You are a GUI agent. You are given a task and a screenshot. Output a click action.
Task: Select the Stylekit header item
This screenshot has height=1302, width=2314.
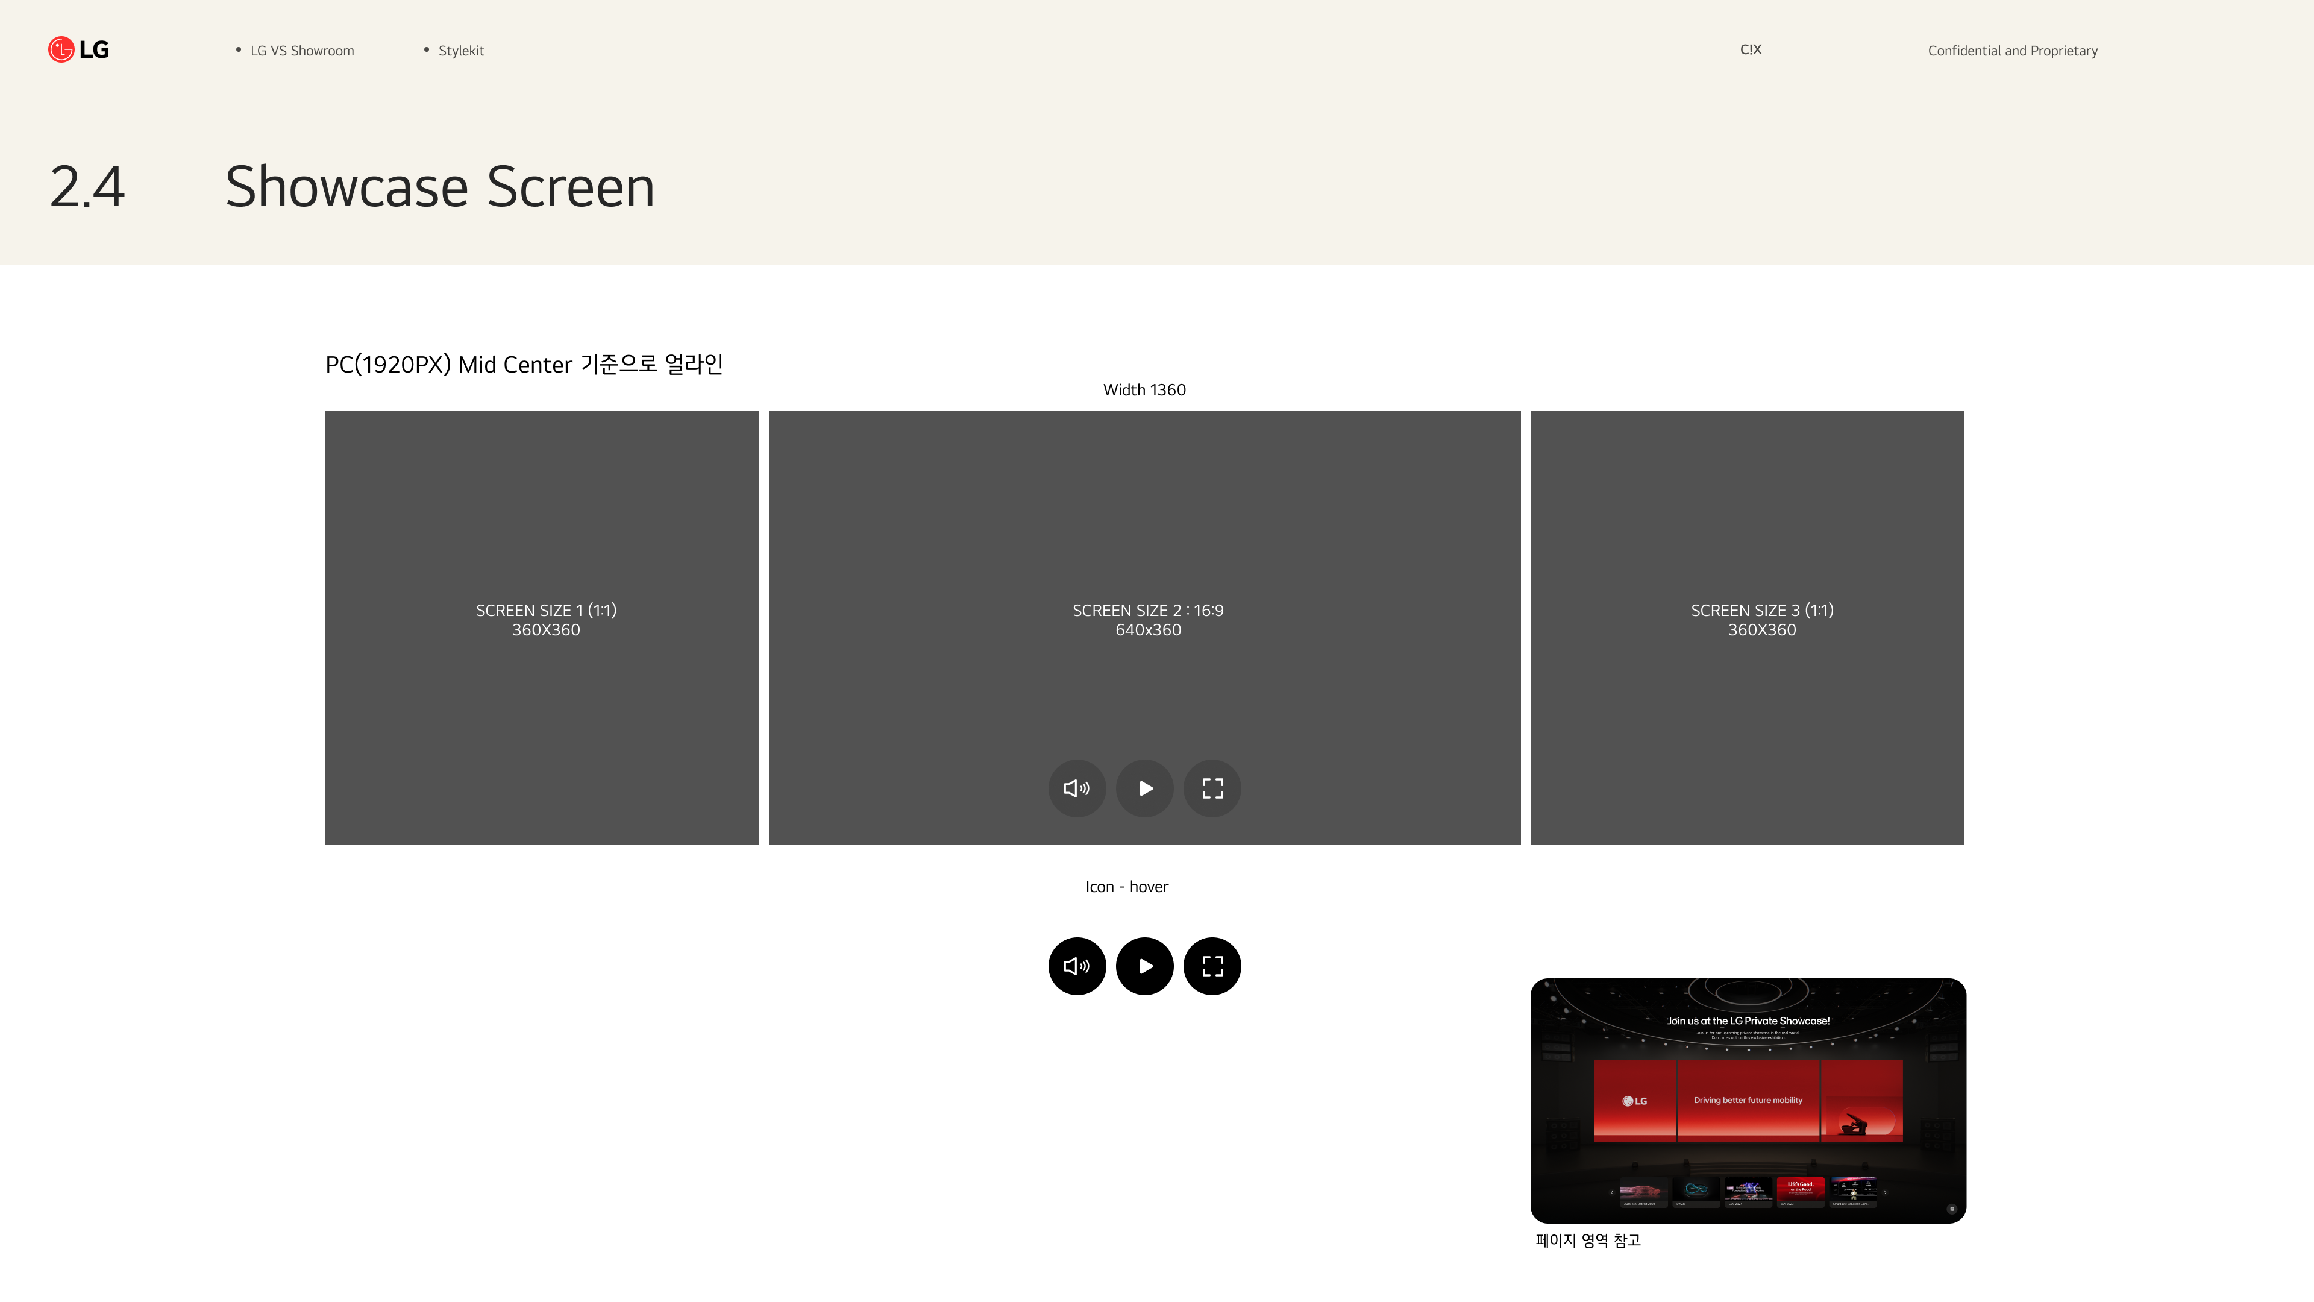point(461,50)
